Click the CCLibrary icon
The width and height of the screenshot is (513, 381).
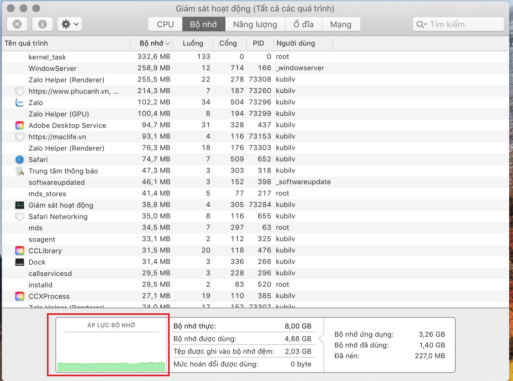click(x=20, y=251)
